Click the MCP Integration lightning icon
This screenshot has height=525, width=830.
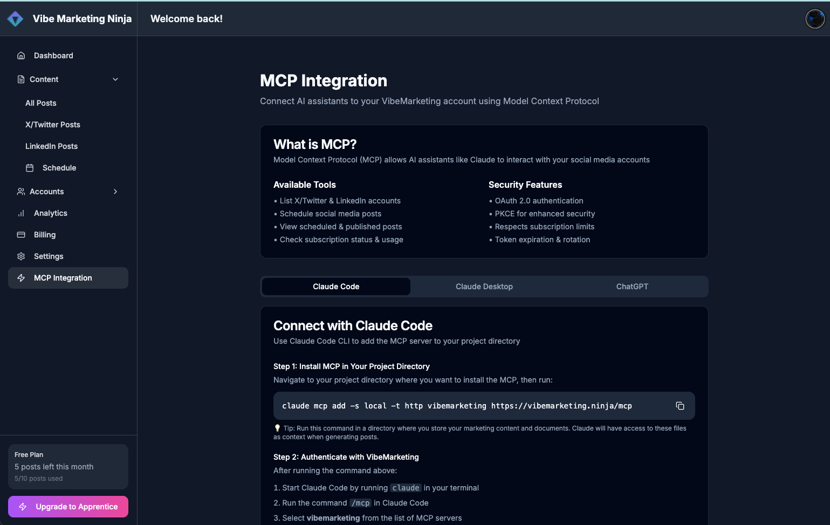click(x=21, y=278)
